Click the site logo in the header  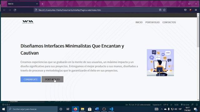tap(28, 22)
